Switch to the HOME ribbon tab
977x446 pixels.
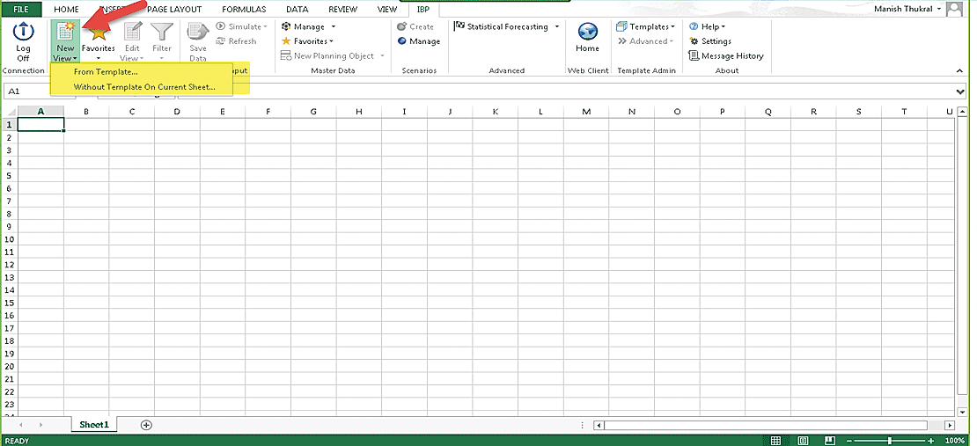coord(66,10)
